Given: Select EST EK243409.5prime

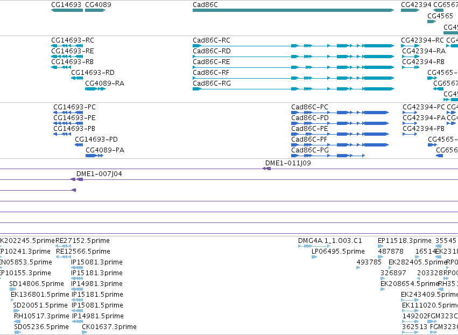Looking at the screenshot, I should pyautogui.click(x=429, y=295).
